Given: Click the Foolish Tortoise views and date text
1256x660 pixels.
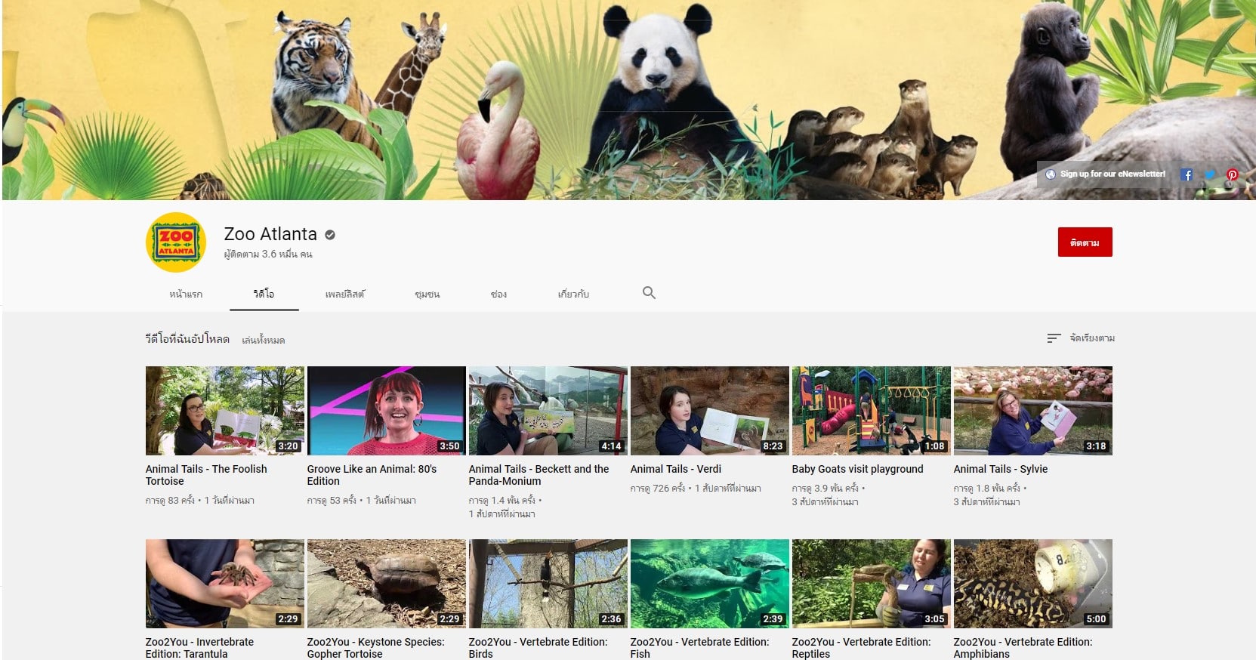Looking at the screenshot, I should click(x=200, y=501).
